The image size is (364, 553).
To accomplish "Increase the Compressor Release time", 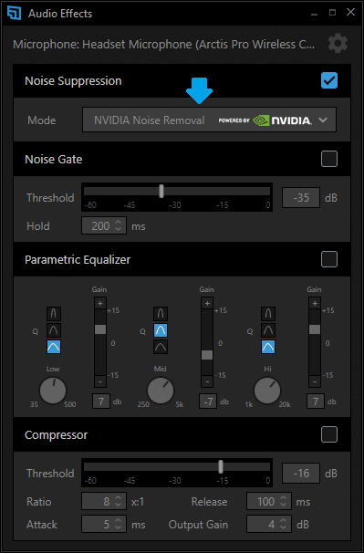I will 283,498.
